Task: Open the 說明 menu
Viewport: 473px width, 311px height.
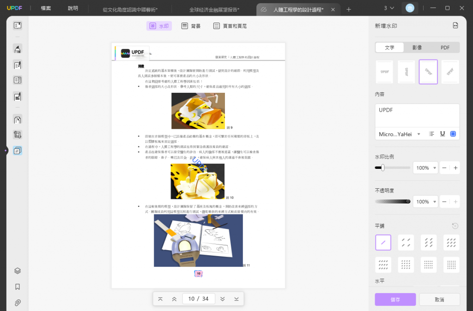Action: 73,8
